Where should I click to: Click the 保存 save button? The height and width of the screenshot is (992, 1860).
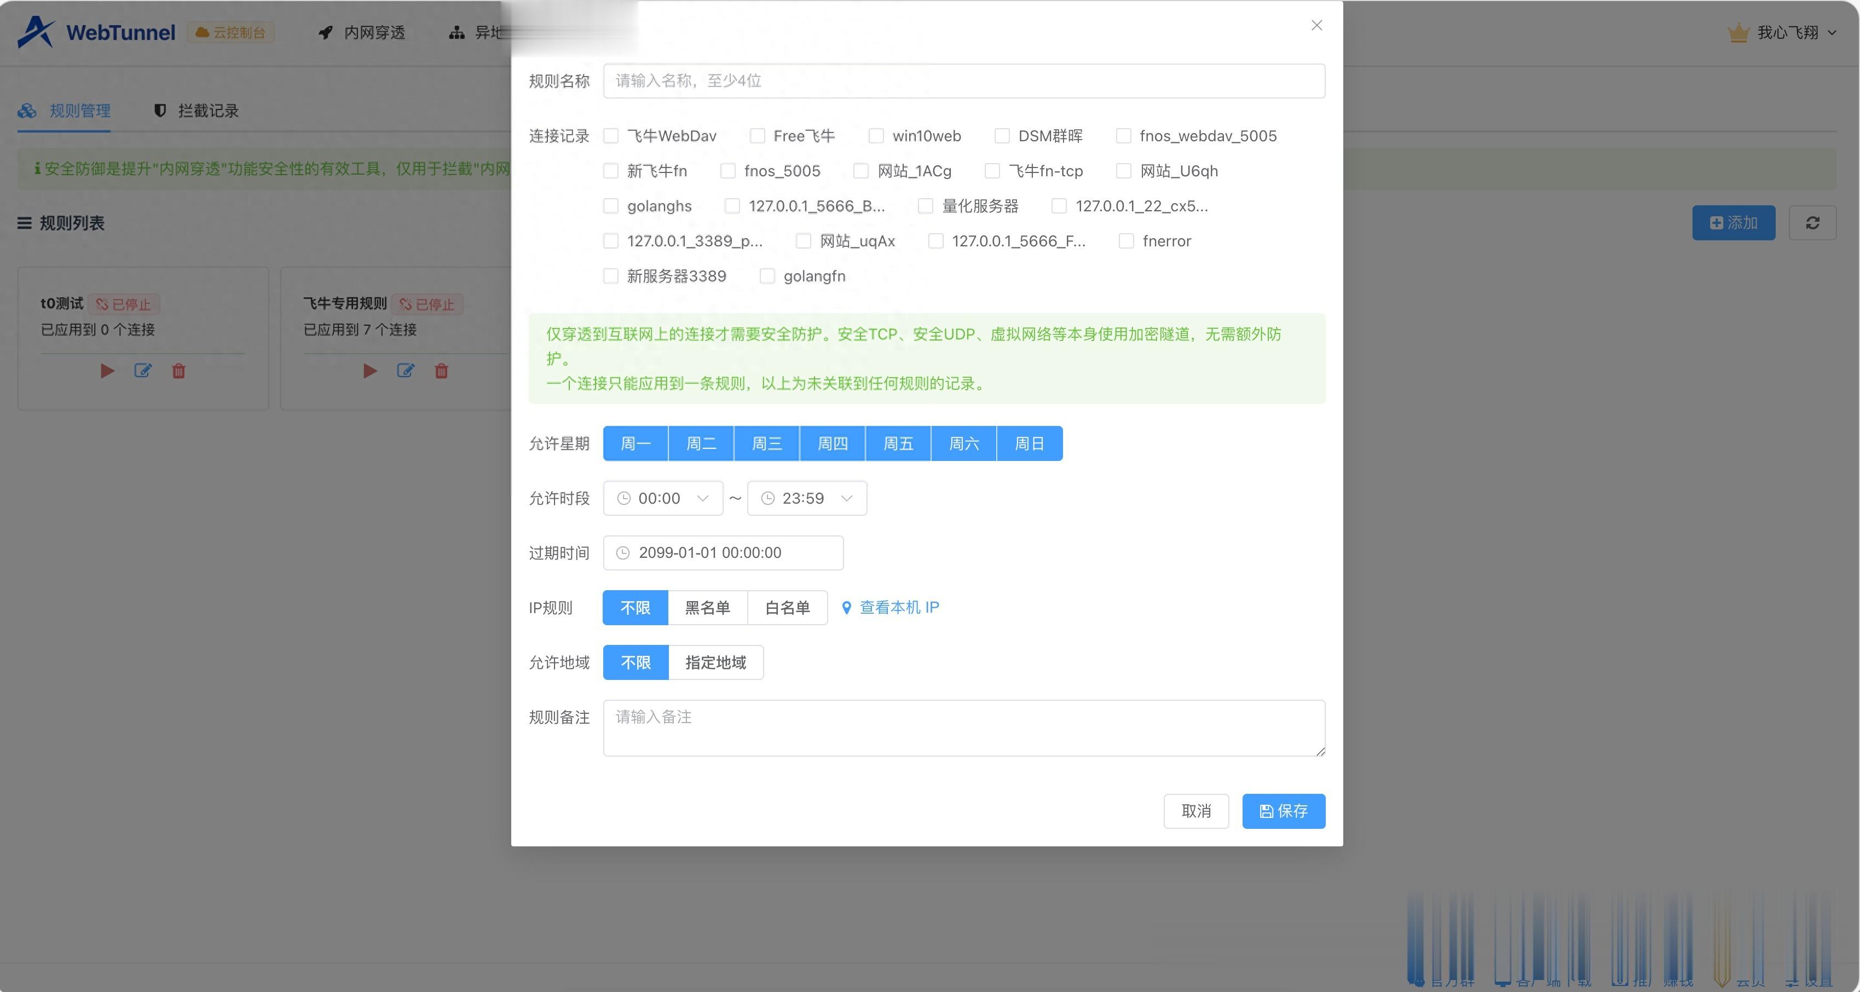point(1283,811)
